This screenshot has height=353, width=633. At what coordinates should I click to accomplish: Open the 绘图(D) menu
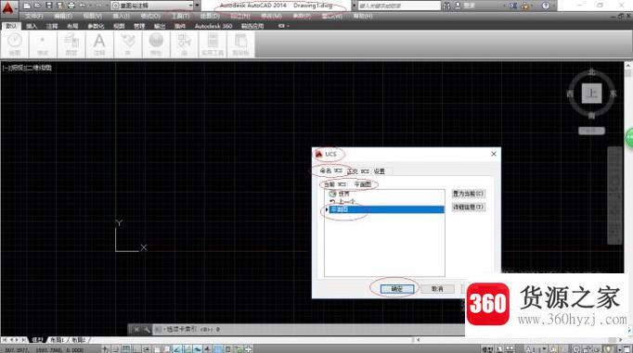[x=210, y=16]
